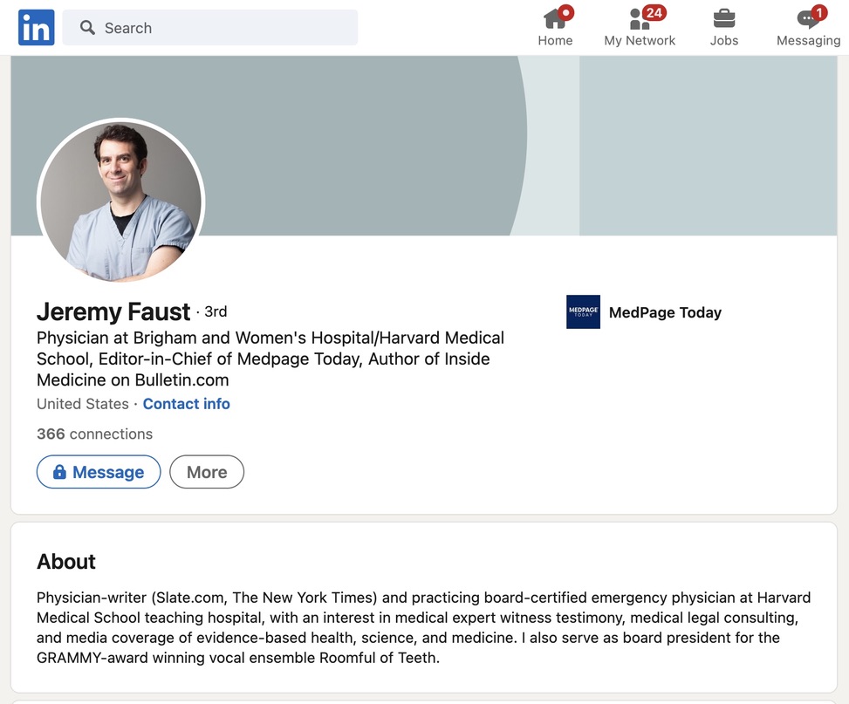The height and width of the screenshot is (704, 849).
Task: Click the LinkedIn logo
Action: point(37,28)
